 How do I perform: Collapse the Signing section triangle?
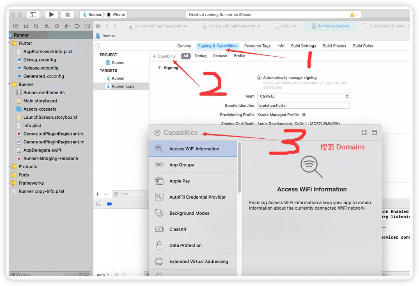pos(159,68)
